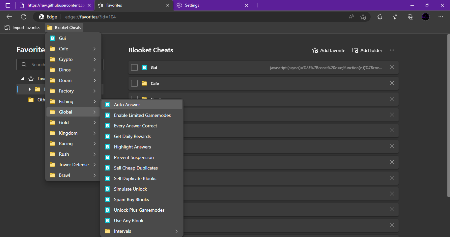Tick the Cafe row checkbox
The width and height of the screenshot is (450, 237).
coord(134,83)
